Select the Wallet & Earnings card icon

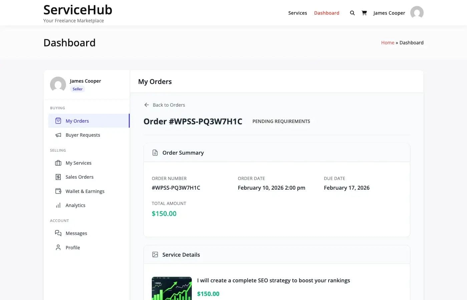(x=58, y=191)
